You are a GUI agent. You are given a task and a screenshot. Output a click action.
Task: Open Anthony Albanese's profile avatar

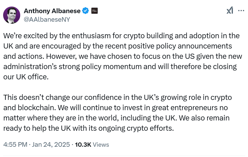[x=12, y=15]
